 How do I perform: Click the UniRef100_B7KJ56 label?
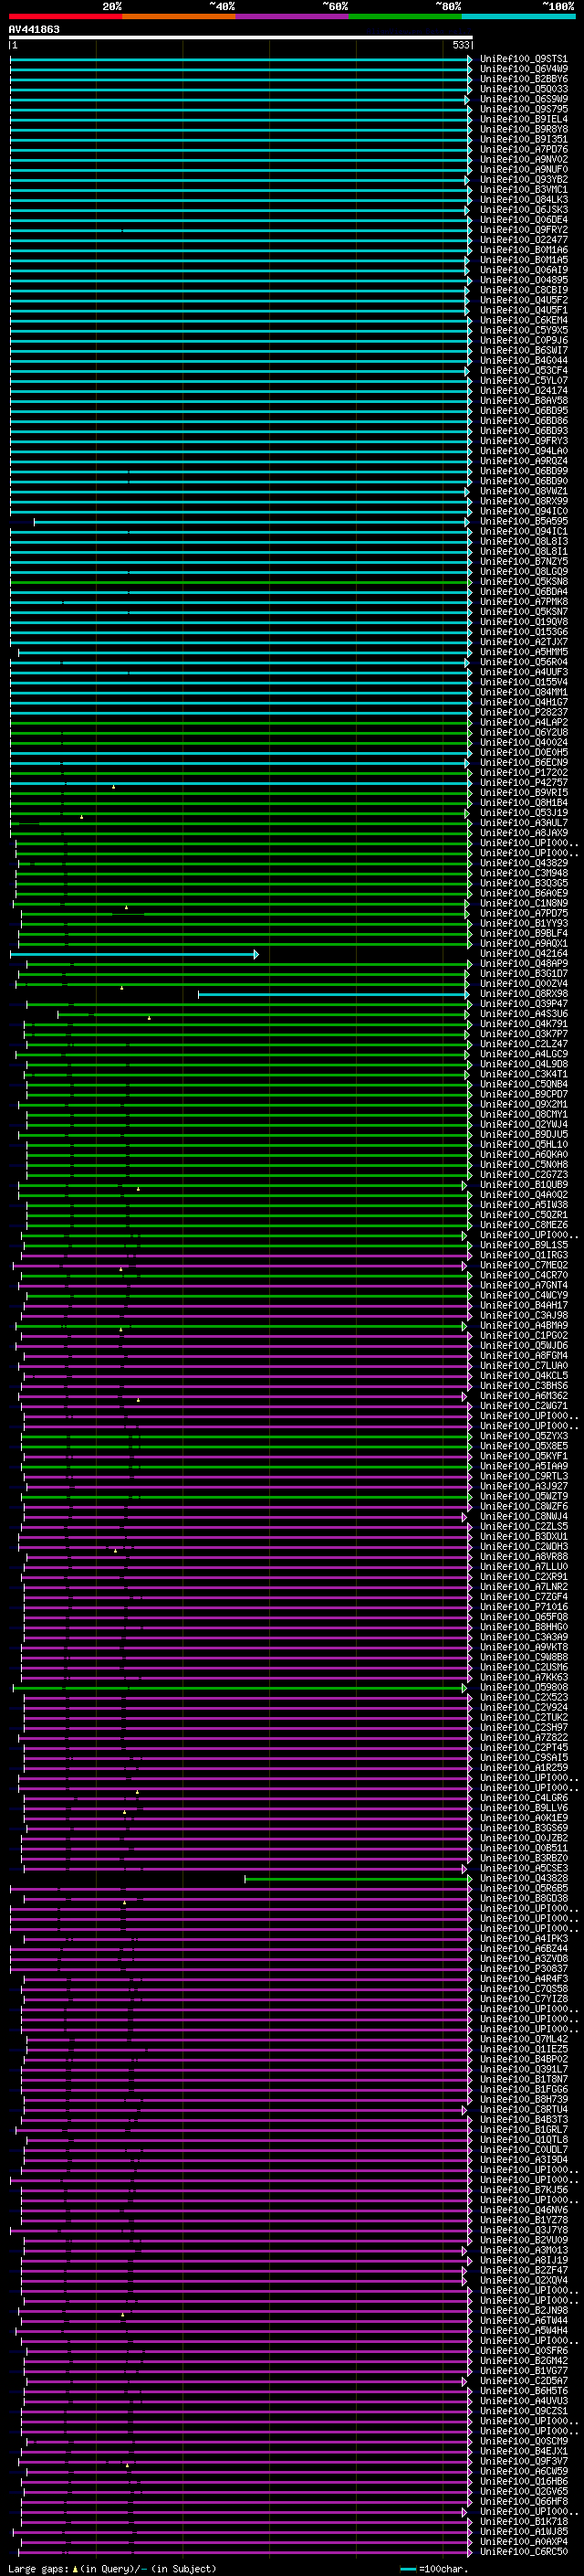(524, 2190)
